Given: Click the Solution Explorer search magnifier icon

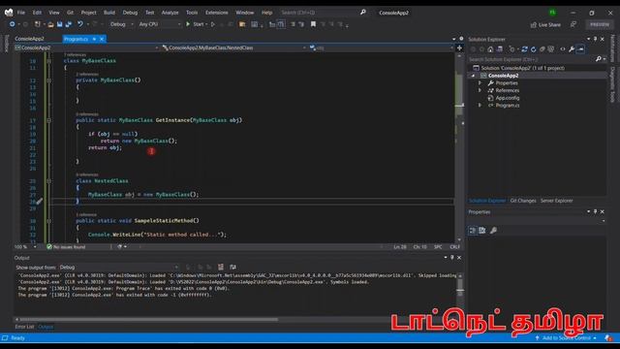Looking at the screenshot, I should tap(599, 59).
